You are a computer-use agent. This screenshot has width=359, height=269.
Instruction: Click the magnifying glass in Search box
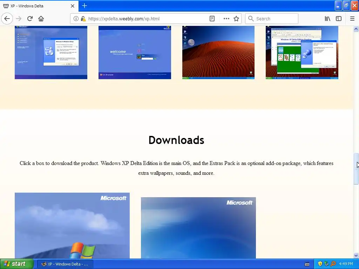tap(251, 19)
